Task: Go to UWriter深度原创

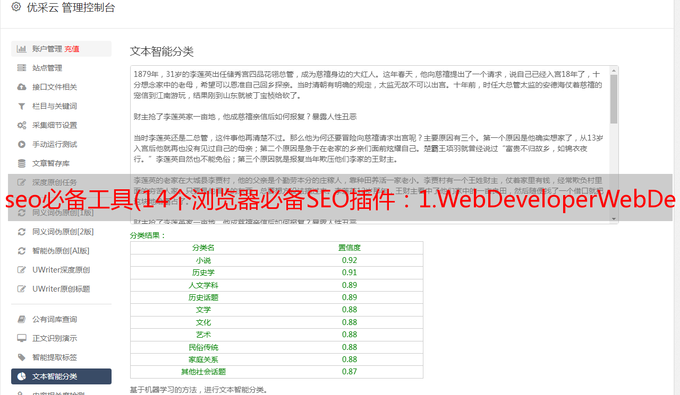Action: [x=61, y=270]
